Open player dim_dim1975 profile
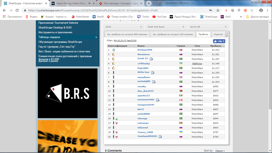The image size is (272, 153). click(145, 91)
